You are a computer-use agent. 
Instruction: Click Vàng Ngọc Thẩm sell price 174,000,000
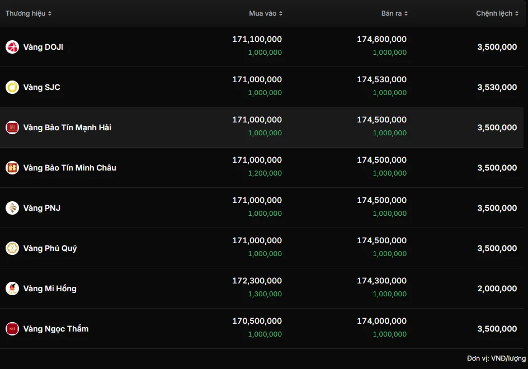click(381, 321)
